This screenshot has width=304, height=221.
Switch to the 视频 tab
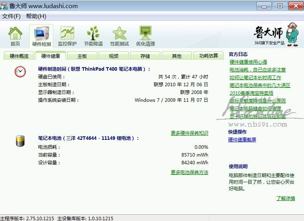[x=114, y=56]
